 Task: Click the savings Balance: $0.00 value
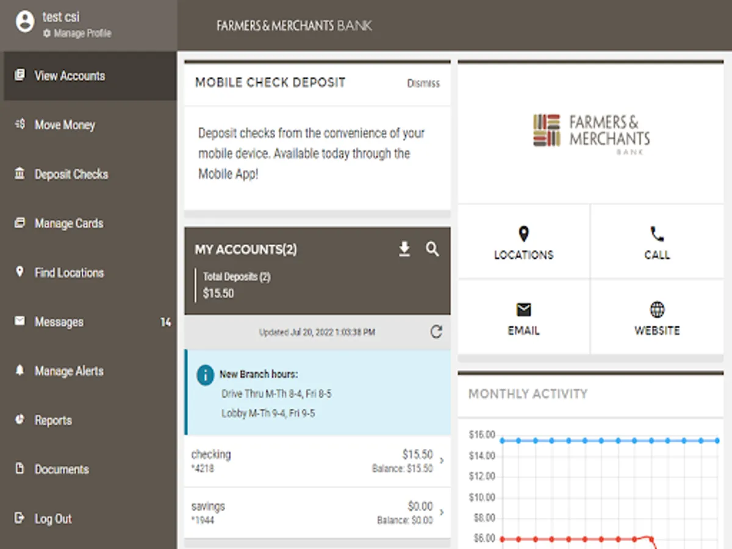coord(405,520)
